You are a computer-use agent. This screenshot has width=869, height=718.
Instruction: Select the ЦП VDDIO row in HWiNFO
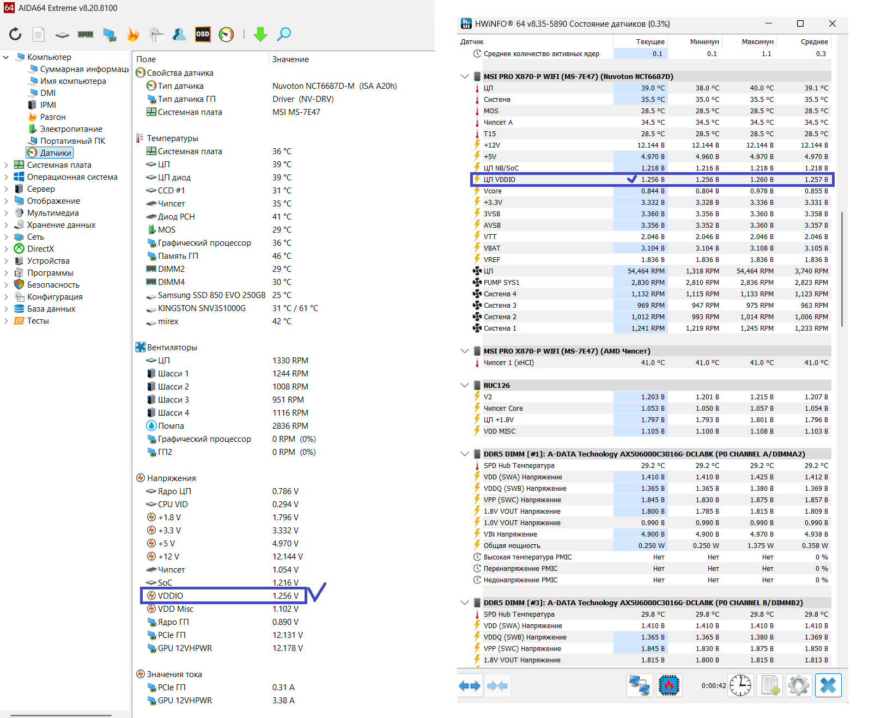[x=652, y=180]
